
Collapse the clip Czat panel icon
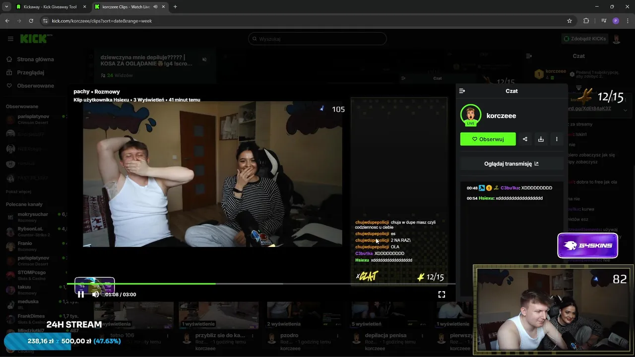(462, 91)
